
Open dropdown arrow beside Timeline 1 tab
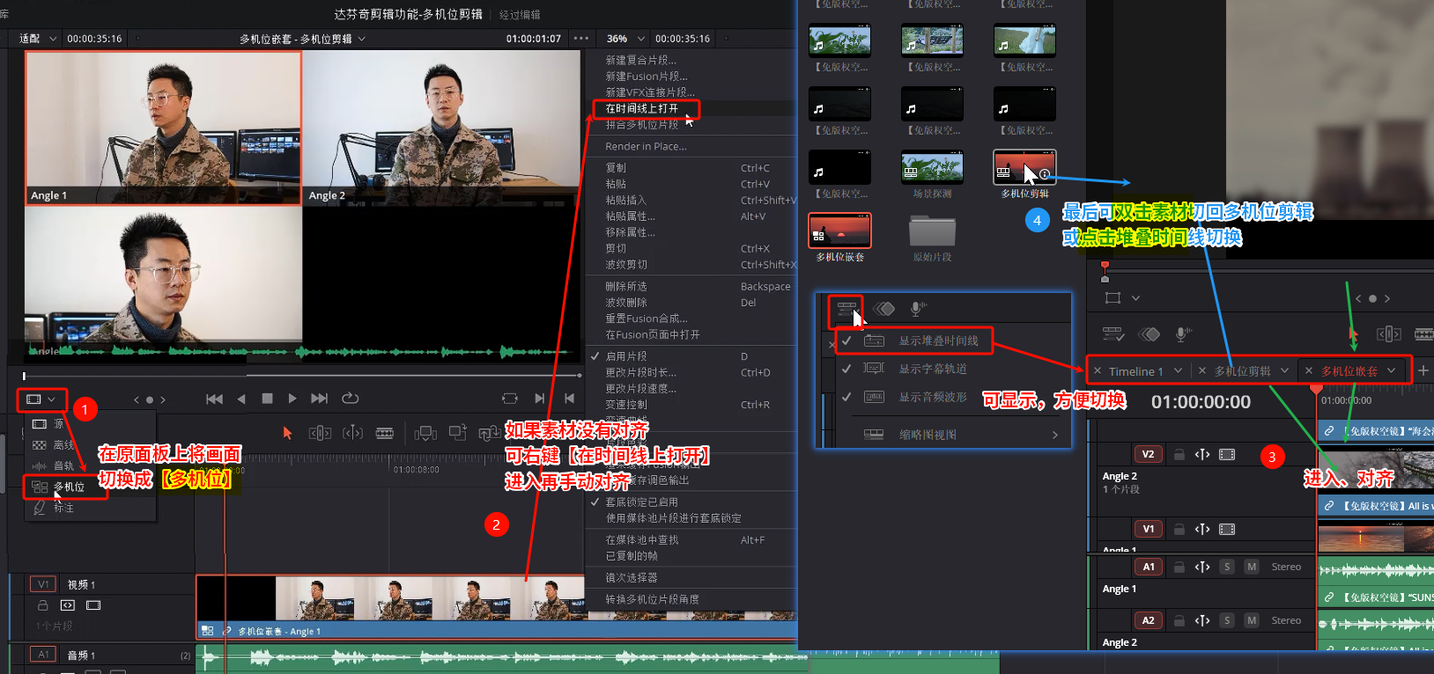[1178, 370]
